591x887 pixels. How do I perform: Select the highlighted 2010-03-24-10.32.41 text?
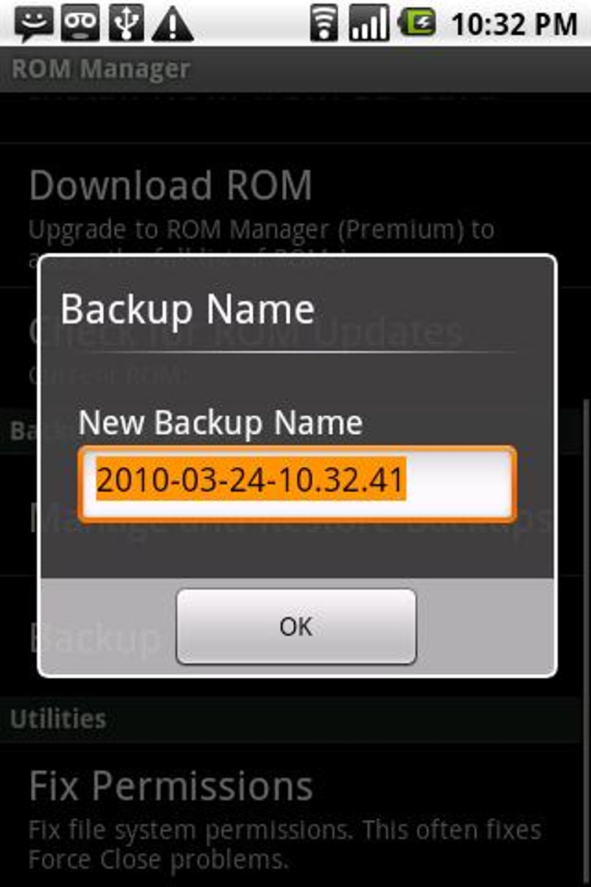point(250,480)
